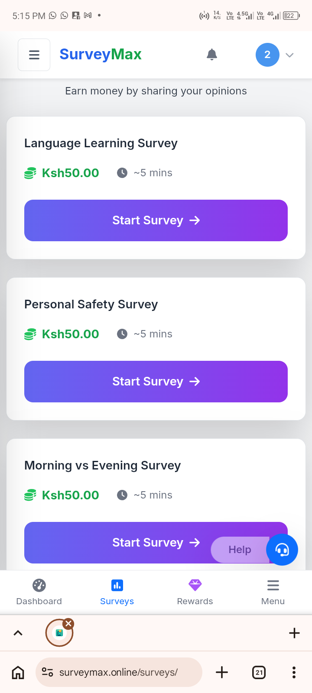The height and width of the screenshot is (693, 312).
Task: Open the bottom Menu tab
Action: pos(273,592)
